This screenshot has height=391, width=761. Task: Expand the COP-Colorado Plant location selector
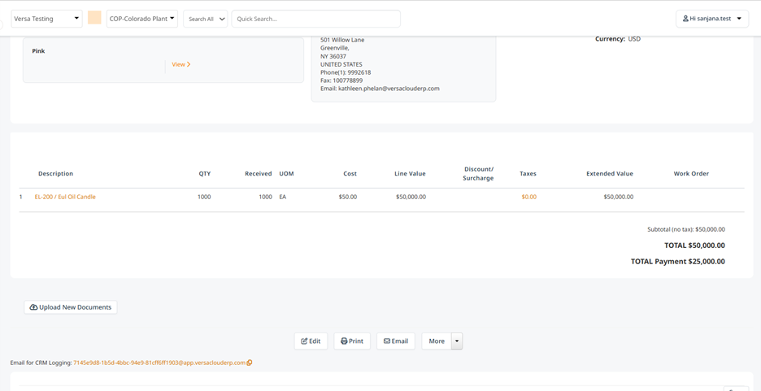pos(142,19)
